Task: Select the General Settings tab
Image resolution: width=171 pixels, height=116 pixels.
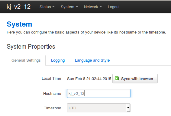Action: click(26, 60)
